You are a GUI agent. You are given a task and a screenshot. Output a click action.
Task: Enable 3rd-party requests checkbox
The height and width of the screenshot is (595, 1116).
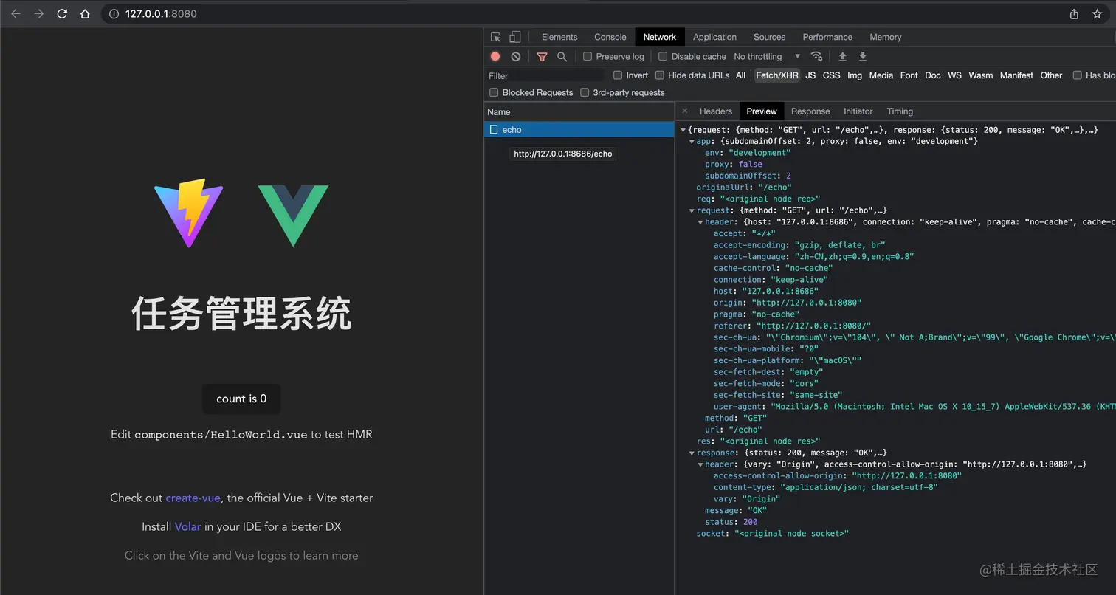point(585,92)
